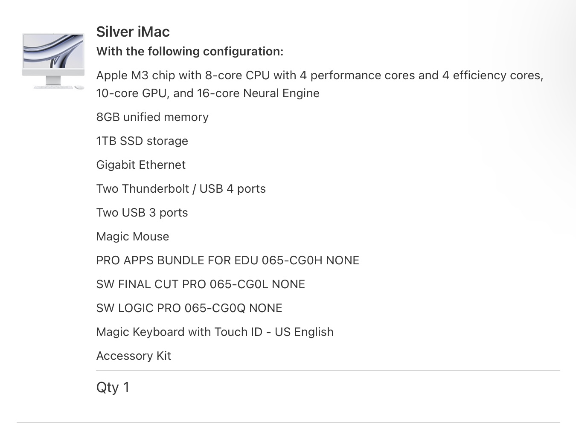This screenshot has width=576, height=434.
Task: Click the Two Thunderbolt / USB 4 ports entry
Action: tap(181, 189)
